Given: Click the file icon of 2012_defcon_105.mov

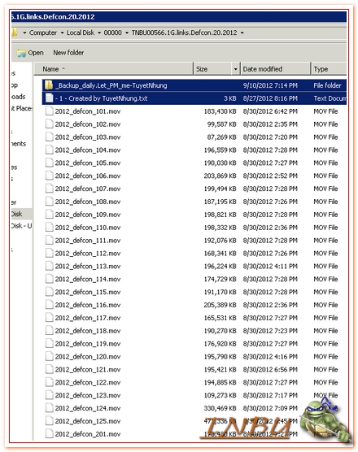Looking at the screenshot, I should pos(50,163).
